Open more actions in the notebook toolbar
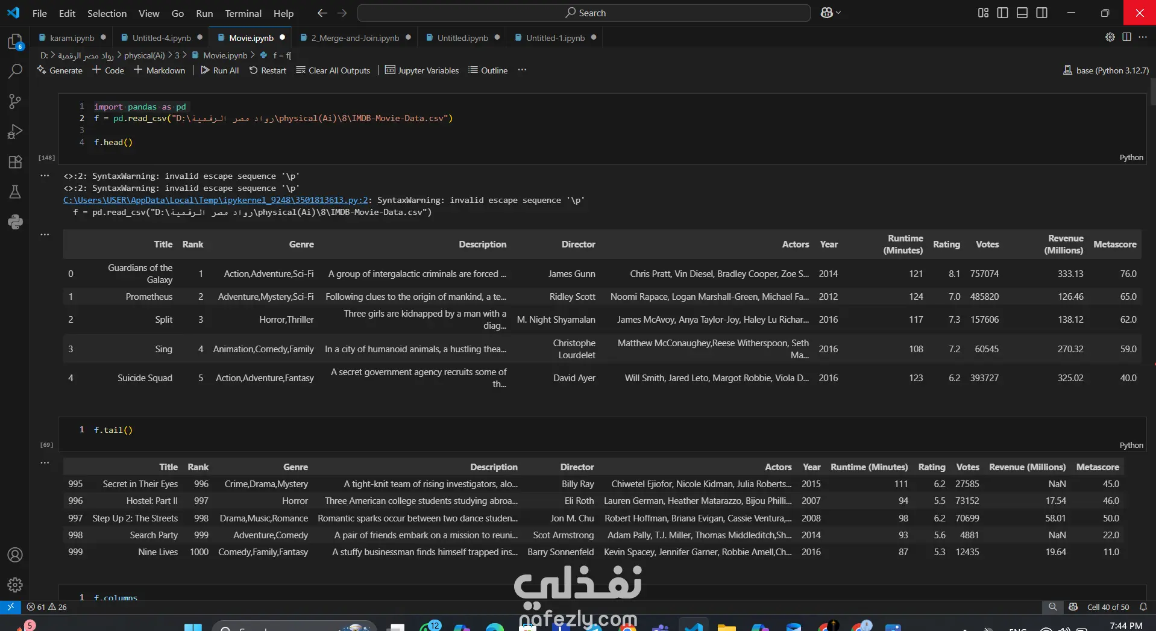 [x=522, y=70]
